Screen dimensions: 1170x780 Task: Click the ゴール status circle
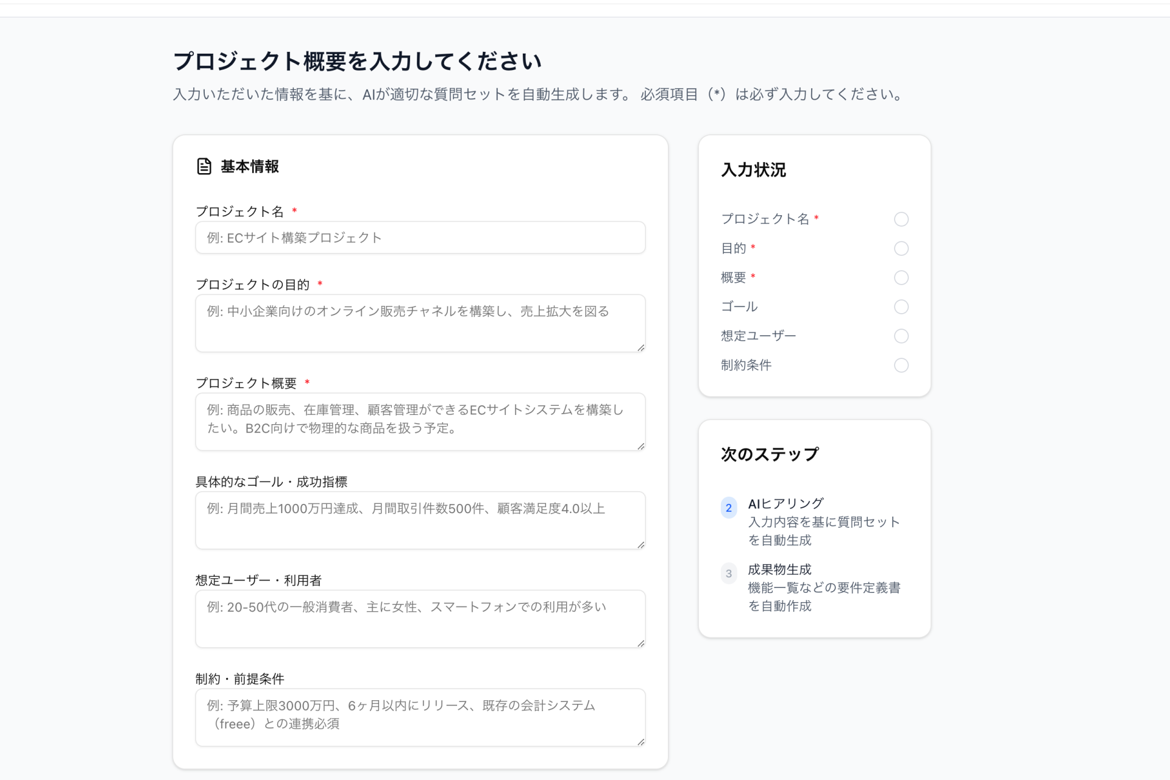pos(902,307)
